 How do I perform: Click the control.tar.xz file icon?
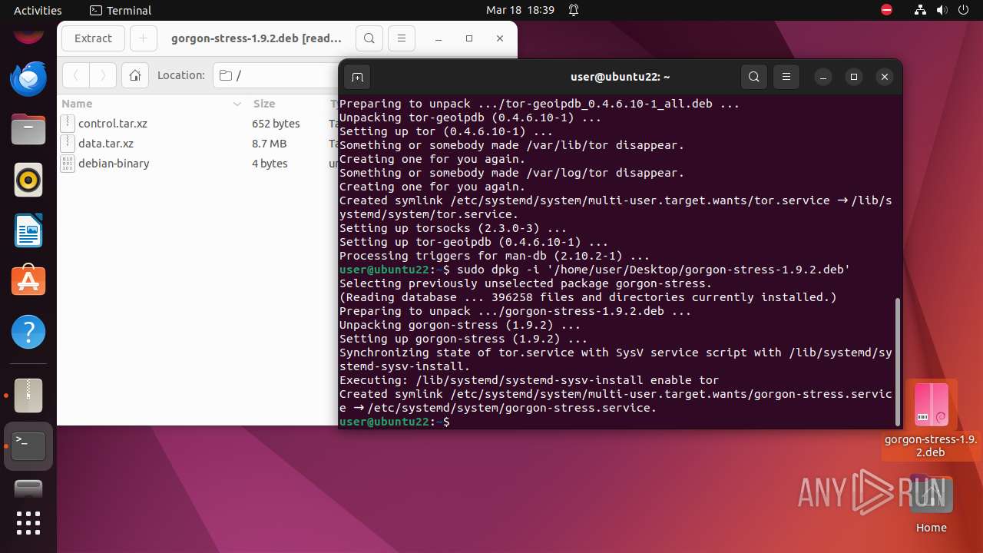[x=68, y=124]
